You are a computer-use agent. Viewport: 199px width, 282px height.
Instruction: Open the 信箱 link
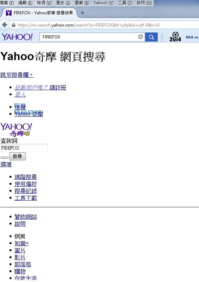(20, 107)
